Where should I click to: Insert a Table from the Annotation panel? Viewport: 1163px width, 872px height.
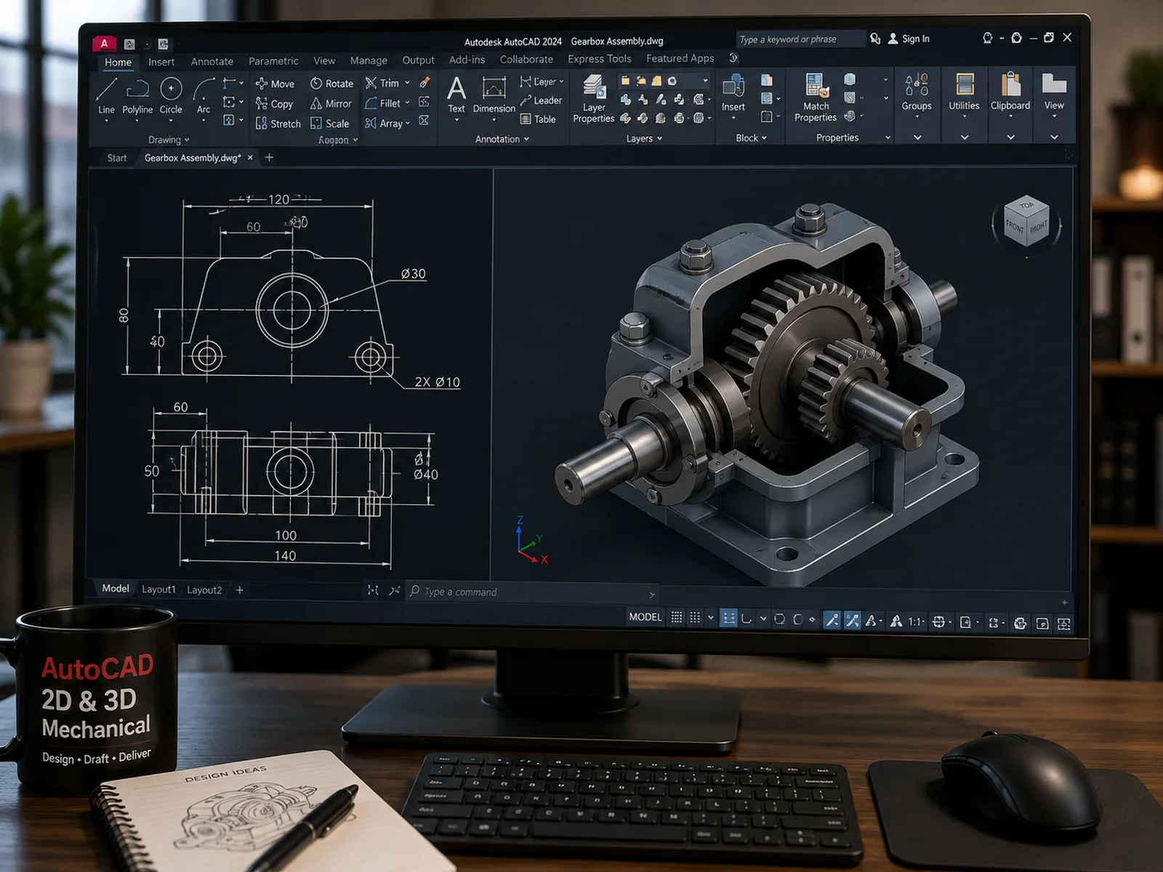click(x=538, y=119)
